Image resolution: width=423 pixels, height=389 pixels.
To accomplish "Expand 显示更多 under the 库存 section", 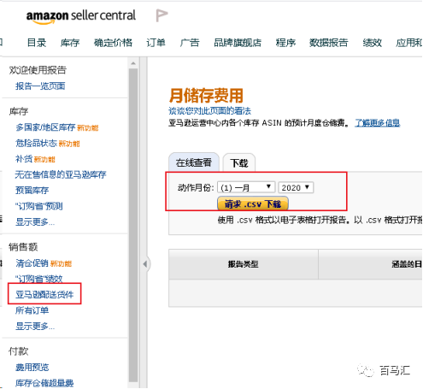I will pyautogui.click(x=35, y=221).
